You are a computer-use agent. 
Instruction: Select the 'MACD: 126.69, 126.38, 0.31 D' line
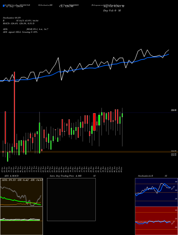coord(19,23)
